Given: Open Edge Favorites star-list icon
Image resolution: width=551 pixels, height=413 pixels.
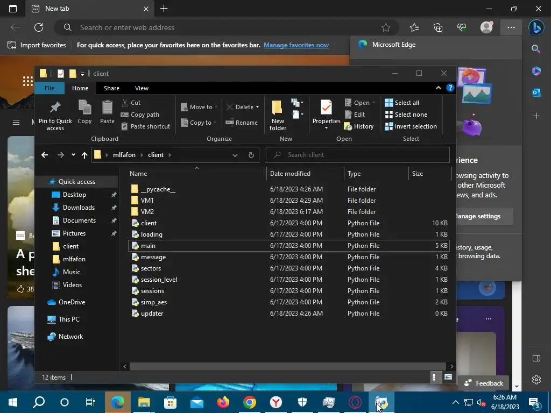Looking at the screenshot, I should point(414,27).
